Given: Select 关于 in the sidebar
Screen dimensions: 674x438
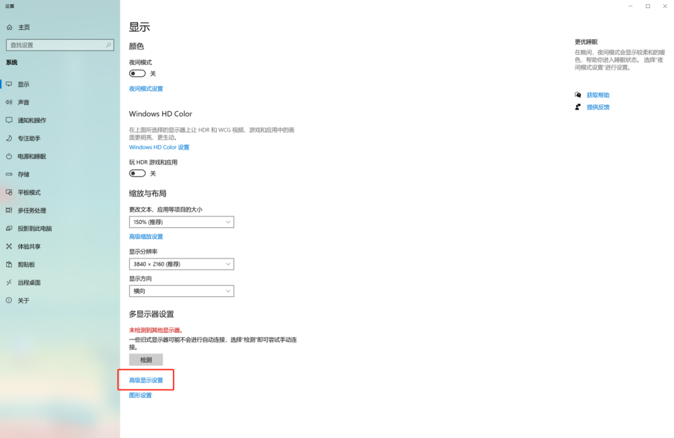Looking at the screenshot, I should pyautogui.click(x=24, y=301).
